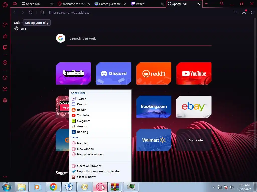Open Twitch panel in sidebar
The image size is (257, 192).
[5, 47]
